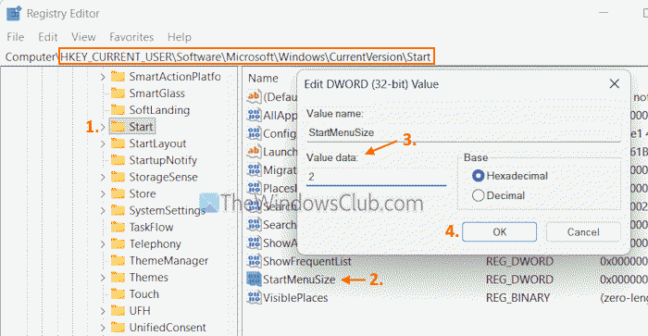This screenshot has height=336, width=648.
Task: Select the Store folder icon
Action: [118, 193]
